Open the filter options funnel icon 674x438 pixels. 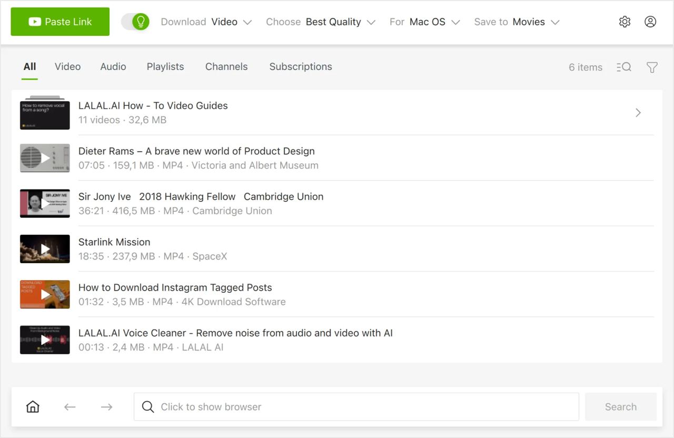coord(652,67)
